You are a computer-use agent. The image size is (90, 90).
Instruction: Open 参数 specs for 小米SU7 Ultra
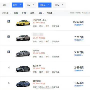click(x=35, y=26)
